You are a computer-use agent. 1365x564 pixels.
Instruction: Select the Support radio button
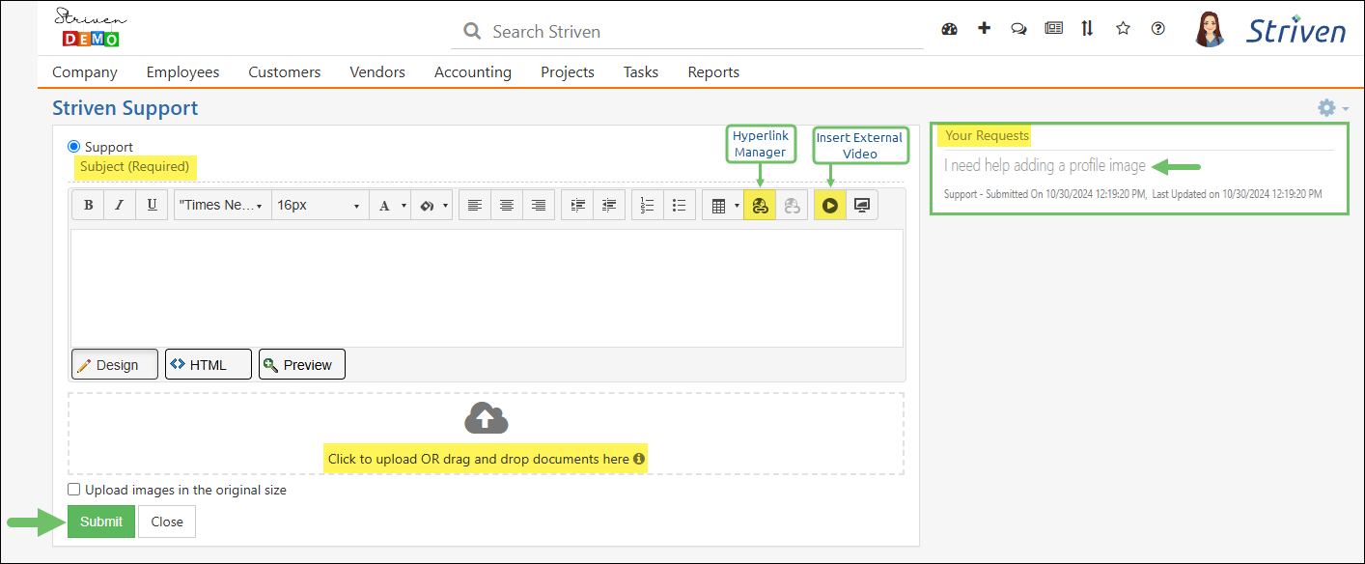point(74,147)
